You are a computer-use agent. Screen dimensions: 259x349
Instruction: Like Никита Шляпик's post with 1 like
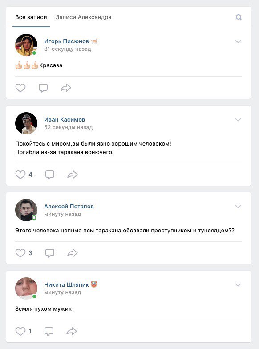(20, 331)
